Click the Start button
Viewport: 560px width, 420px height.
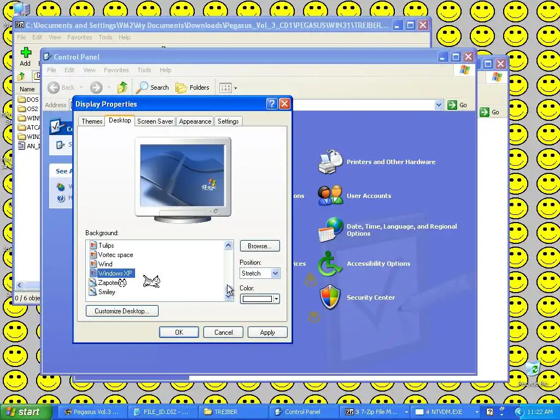[x=26, y=412]
